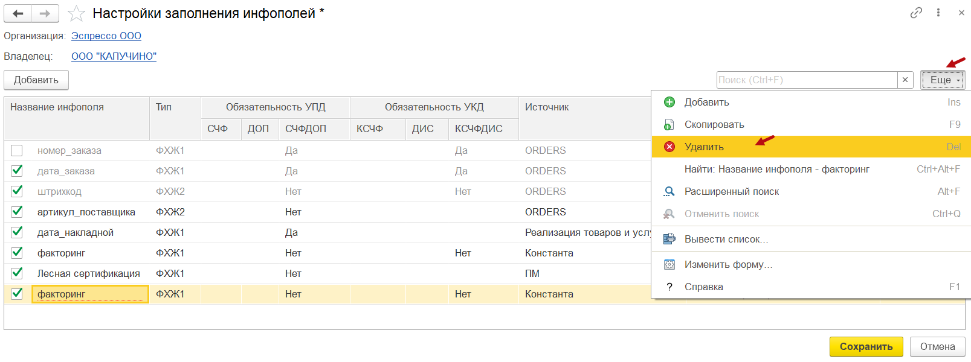
Task: Uncheck the дата_заказа row checkbox
Action: 17,171
